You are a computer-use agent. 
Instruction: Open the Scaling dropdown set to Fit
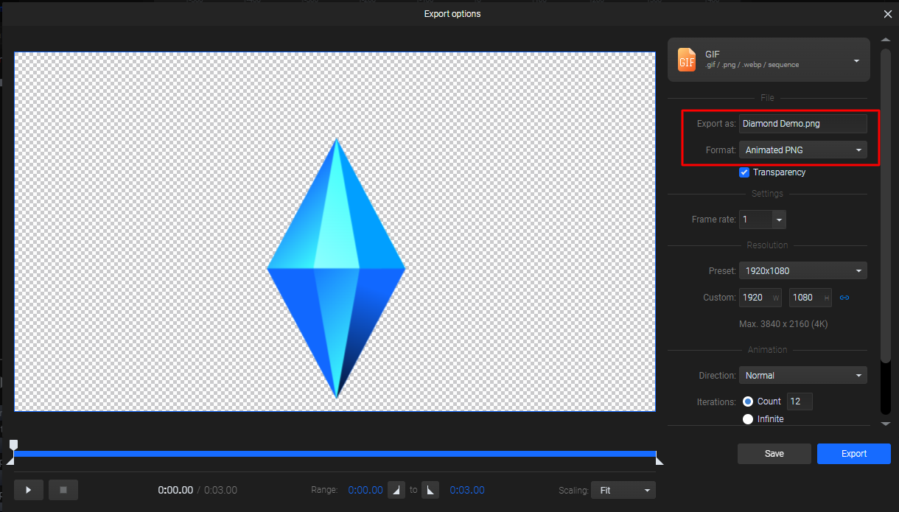click(x=623, y=490)
